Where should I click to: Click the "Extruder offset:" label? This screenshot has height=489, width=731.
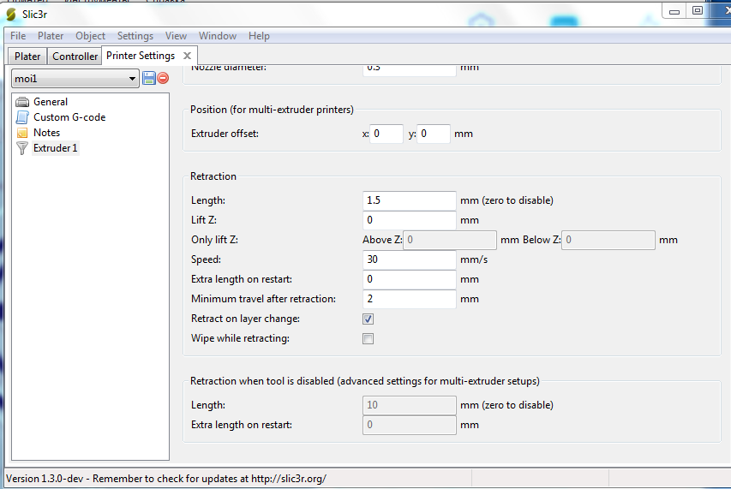tap(225, 134)
